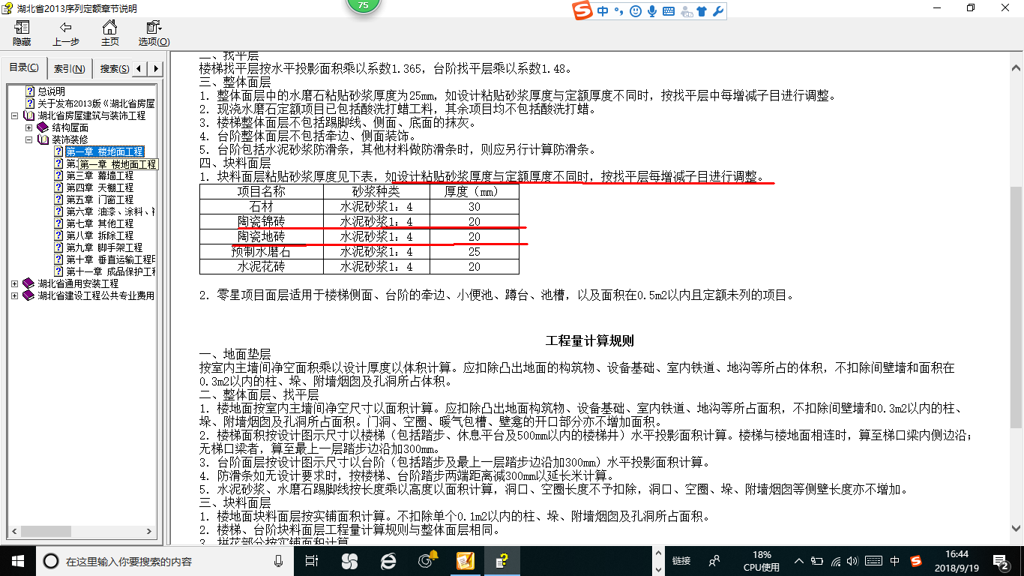The image size is (1024, 576).
Task: Click the yellow help viewer taskbar icon
Action: 503,561
